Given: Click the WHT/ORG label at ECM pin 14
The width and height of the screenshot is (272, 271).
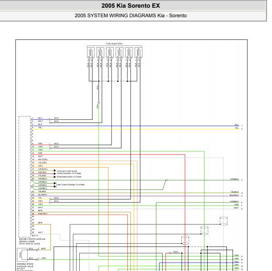Looking at the screenshot, I should [43, 160].
